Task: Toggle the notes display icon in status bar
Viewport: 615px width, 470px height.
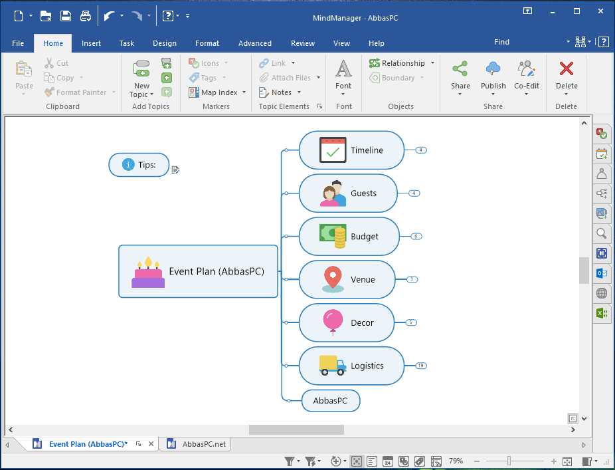Action: (372, 461)
